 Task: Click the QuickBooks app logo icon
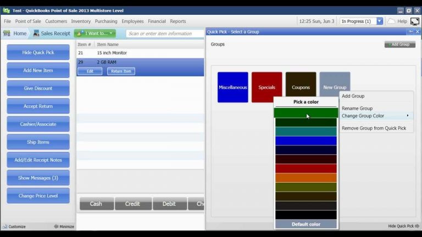[x=6, y=10]
